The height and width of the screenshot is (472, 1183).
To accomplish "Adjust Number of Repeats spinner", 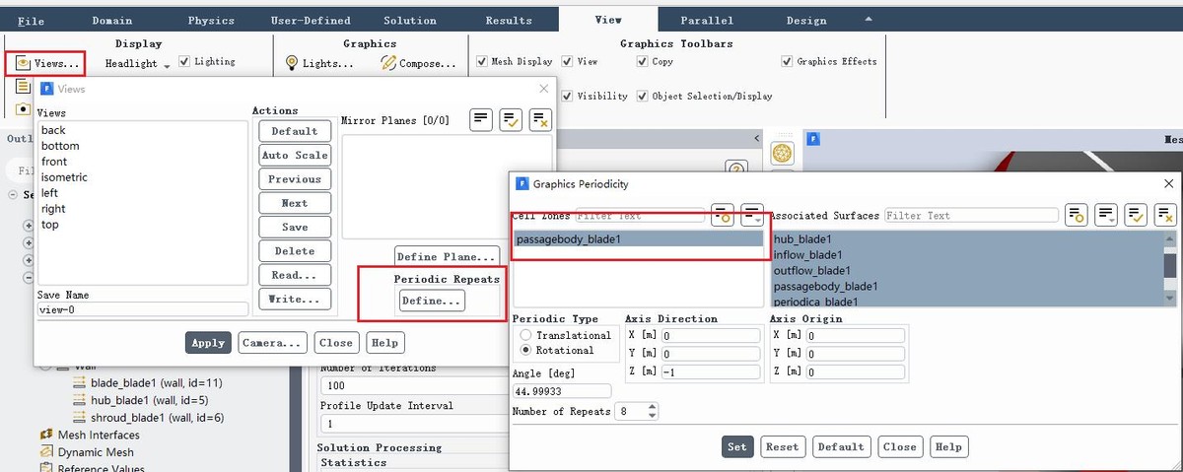I will pos(650,411).
